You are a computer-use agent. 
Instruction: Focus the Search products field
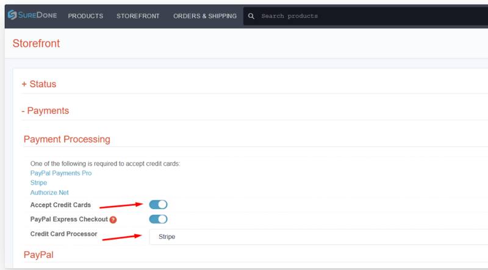[366, 16]
